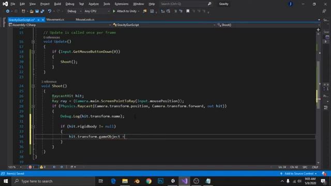Click the Find in Files toolbar icon
This screenshot has width=331, height=186.
[x=145, y=11]
